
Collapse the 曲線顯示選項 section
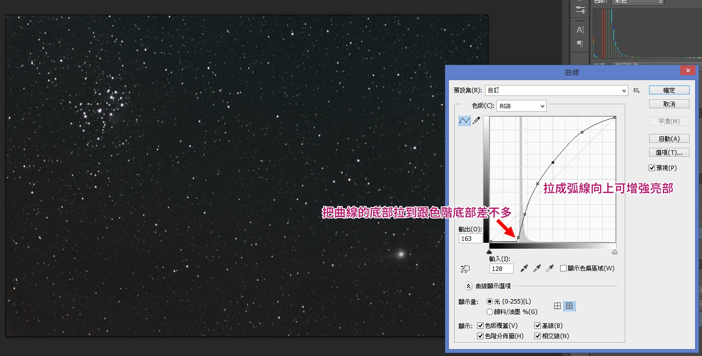pyautogui.click(x=469, y=286)
